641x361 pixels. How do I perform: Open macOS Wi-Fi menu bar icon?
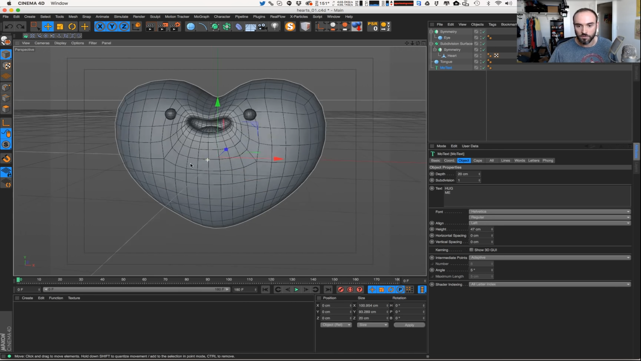point(498,3)
